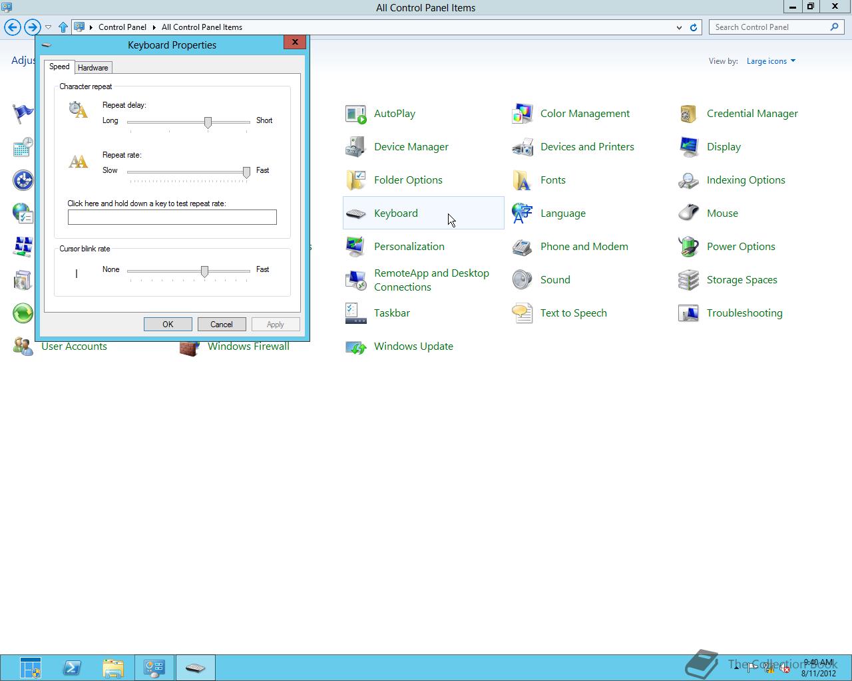Launch PowerShell from taskbar
Viewport: 852px width, 681px height.
pos(72,668)
